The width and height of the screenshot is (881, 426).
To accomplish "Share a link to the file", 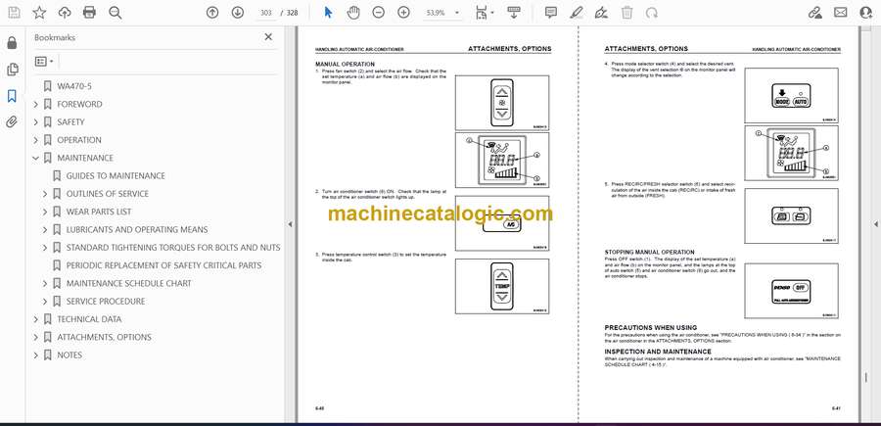I will 814,13.
